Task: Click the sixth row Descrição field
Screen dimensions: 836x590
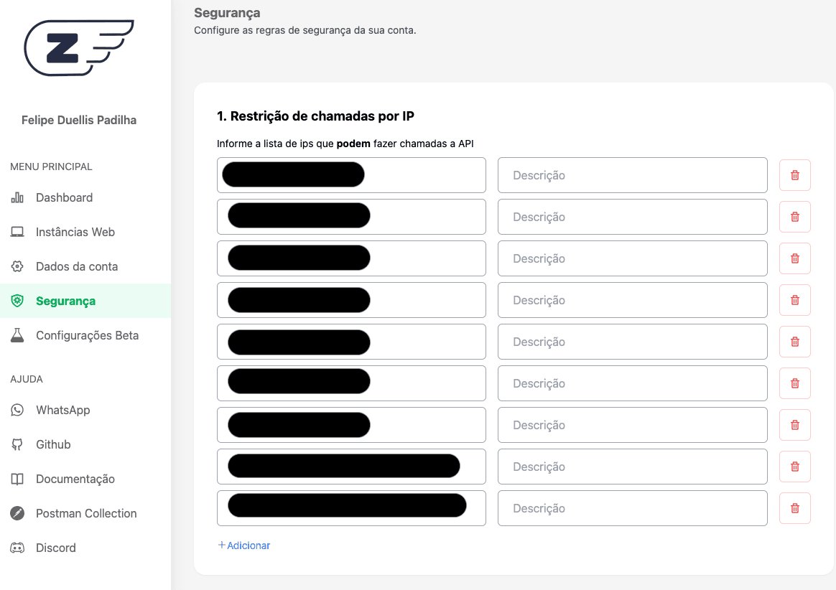Action: pos(632,383)
